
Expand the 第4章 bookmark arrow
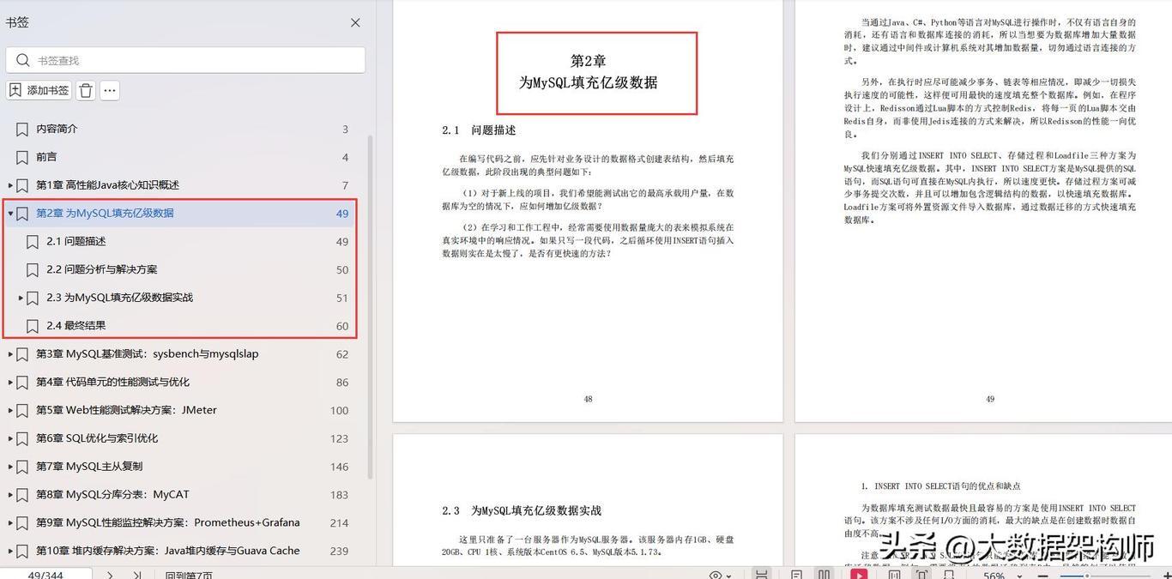tap(10, 382)
